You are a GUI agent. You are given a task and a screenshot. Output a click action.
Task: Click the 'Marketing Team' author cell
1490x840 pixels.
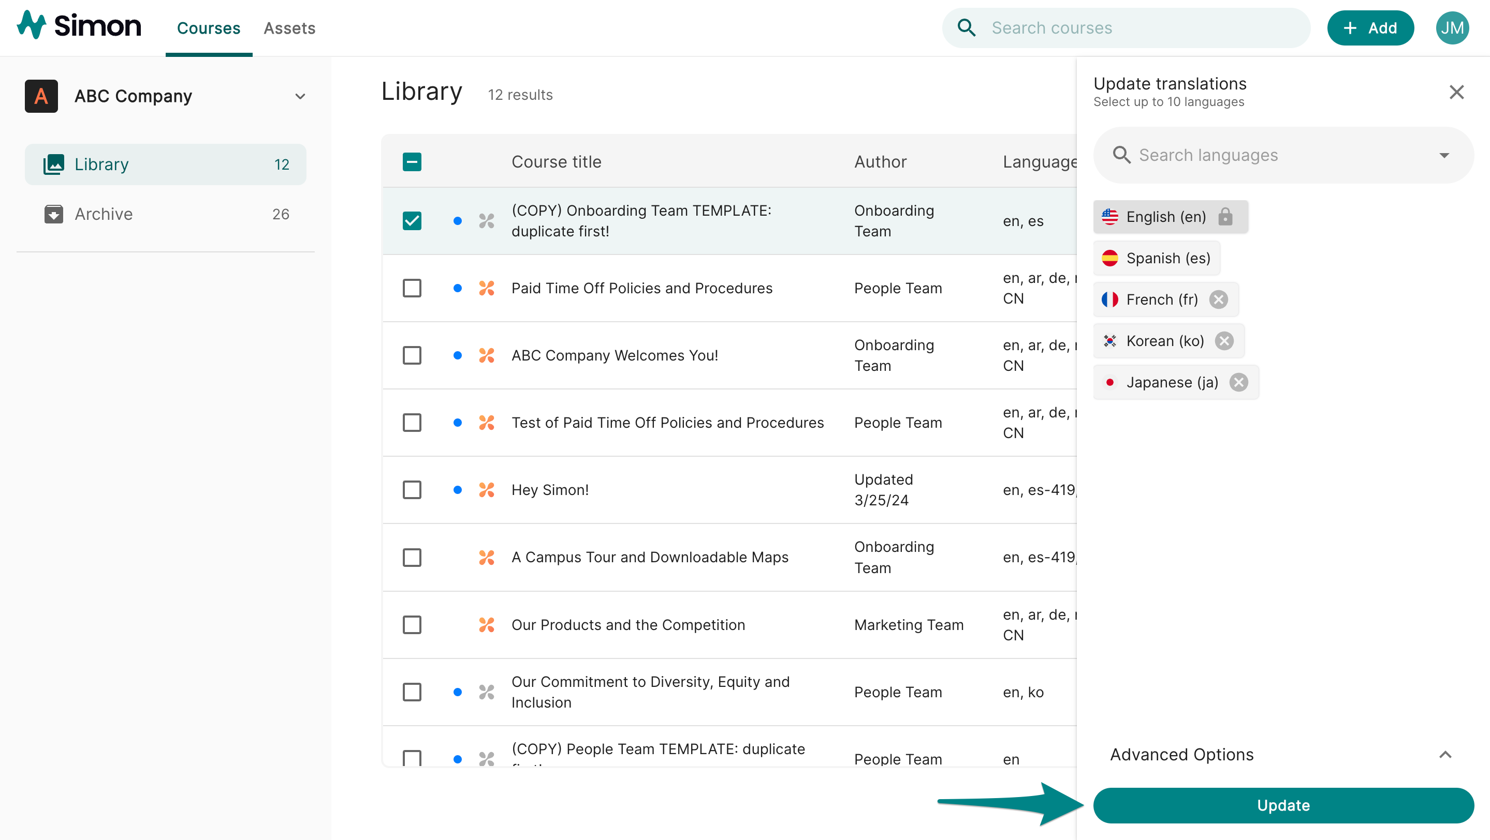pyautogui.click(x=909, y=624)
